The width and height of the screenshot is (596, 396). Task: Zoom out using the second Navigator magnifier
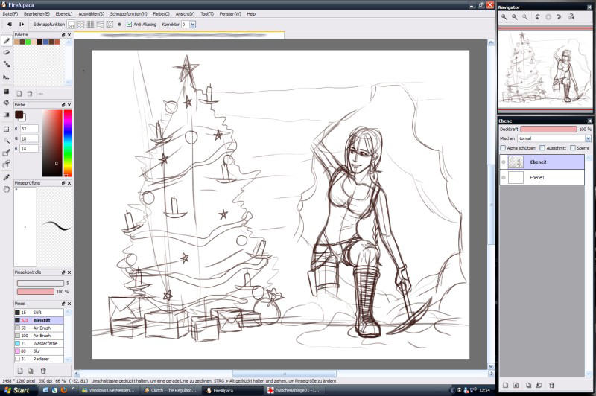pyautogui.click(x=515, y=17)
